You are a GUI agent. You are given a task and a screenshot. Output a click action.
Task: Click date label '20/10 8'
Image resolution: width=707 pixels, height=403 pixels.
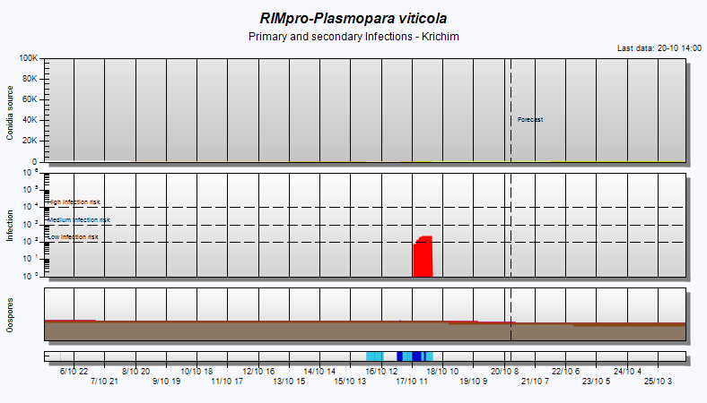click(504, 372)
